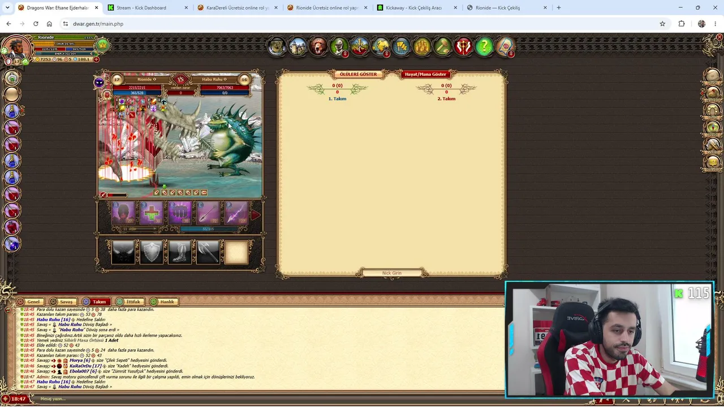Select the leg armor boots slot
The image size is (724, 407).
click(x=180, y=252)
